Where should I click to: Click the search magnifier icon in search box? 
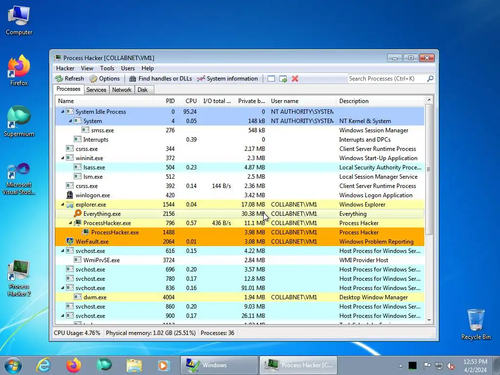(430, 78)
